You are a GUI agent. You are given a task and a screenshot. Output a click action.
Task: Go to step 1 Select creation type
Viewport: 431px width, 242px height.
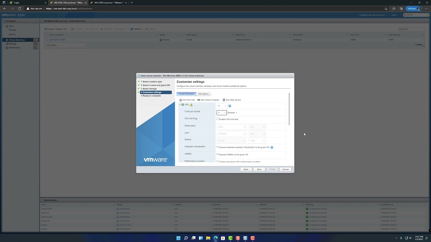[152, 82]
